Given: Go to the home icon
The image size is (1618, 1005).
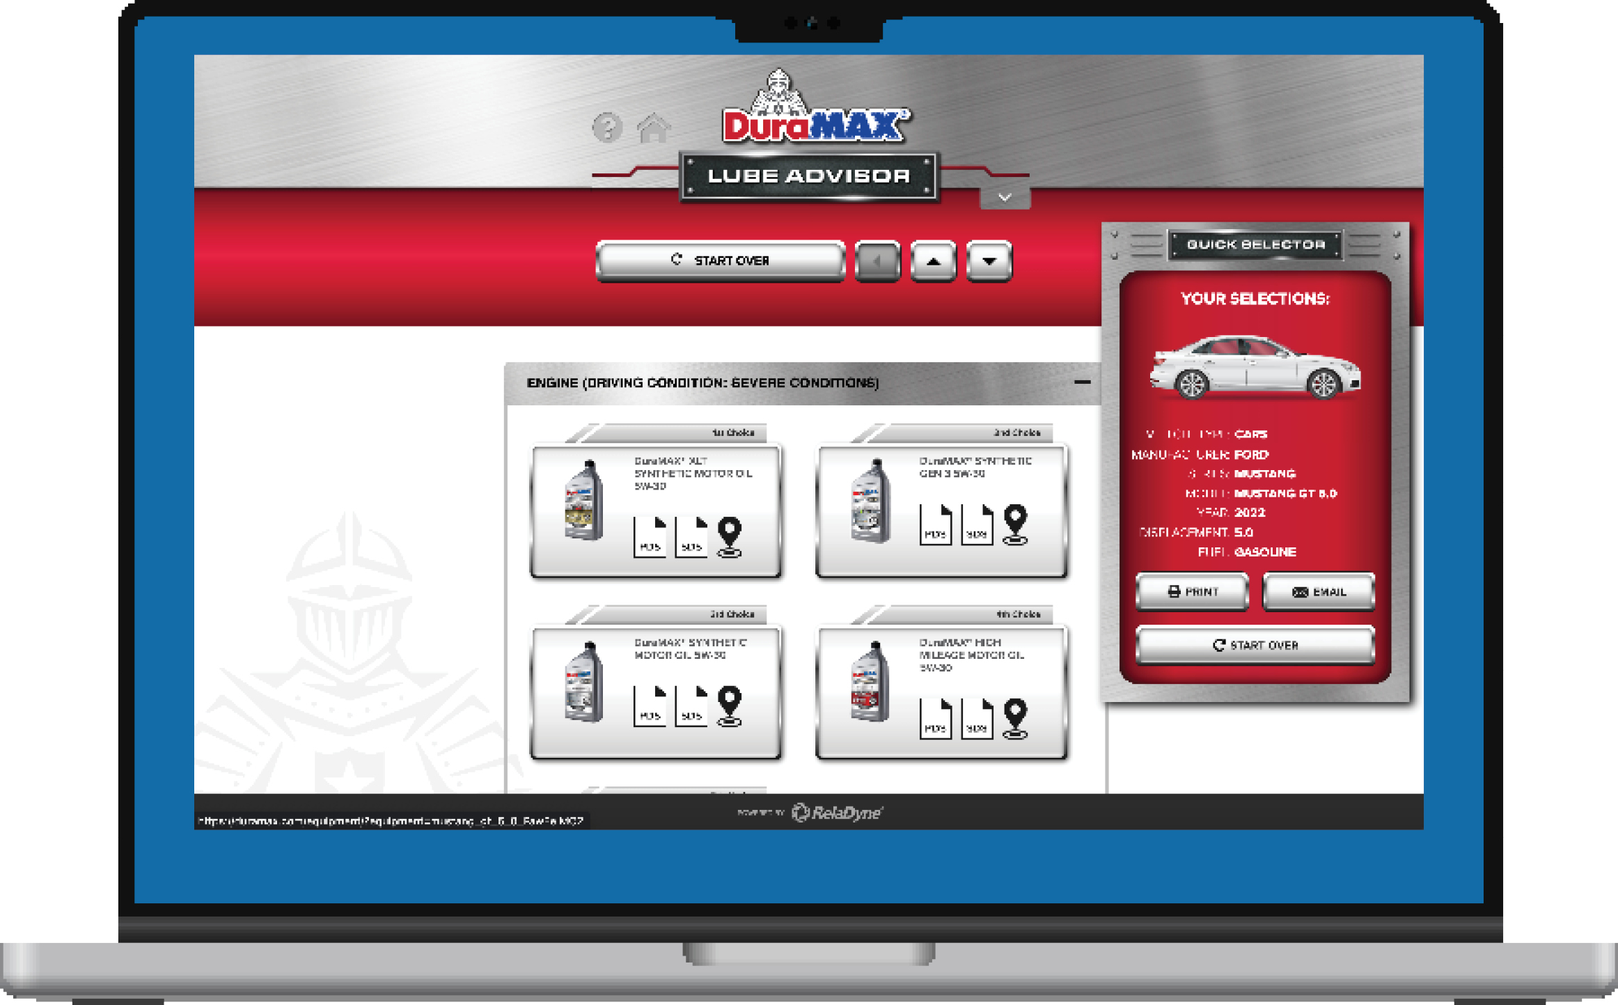Looking at the screenshot, I should click(653, 127).
